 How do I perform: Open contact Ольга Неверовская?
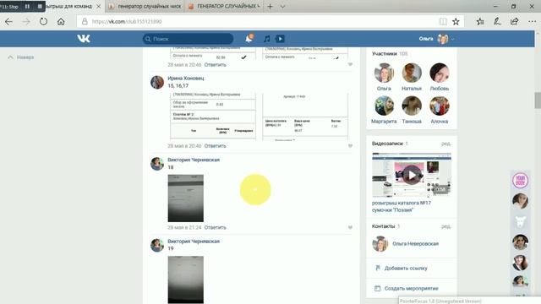[x=415, y=244]
